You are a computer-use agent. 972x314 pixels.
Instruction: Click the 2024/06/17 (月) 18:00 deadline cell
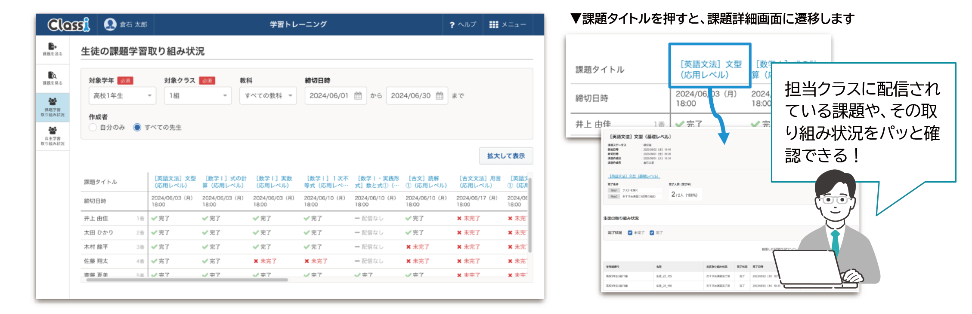point(477,201)
